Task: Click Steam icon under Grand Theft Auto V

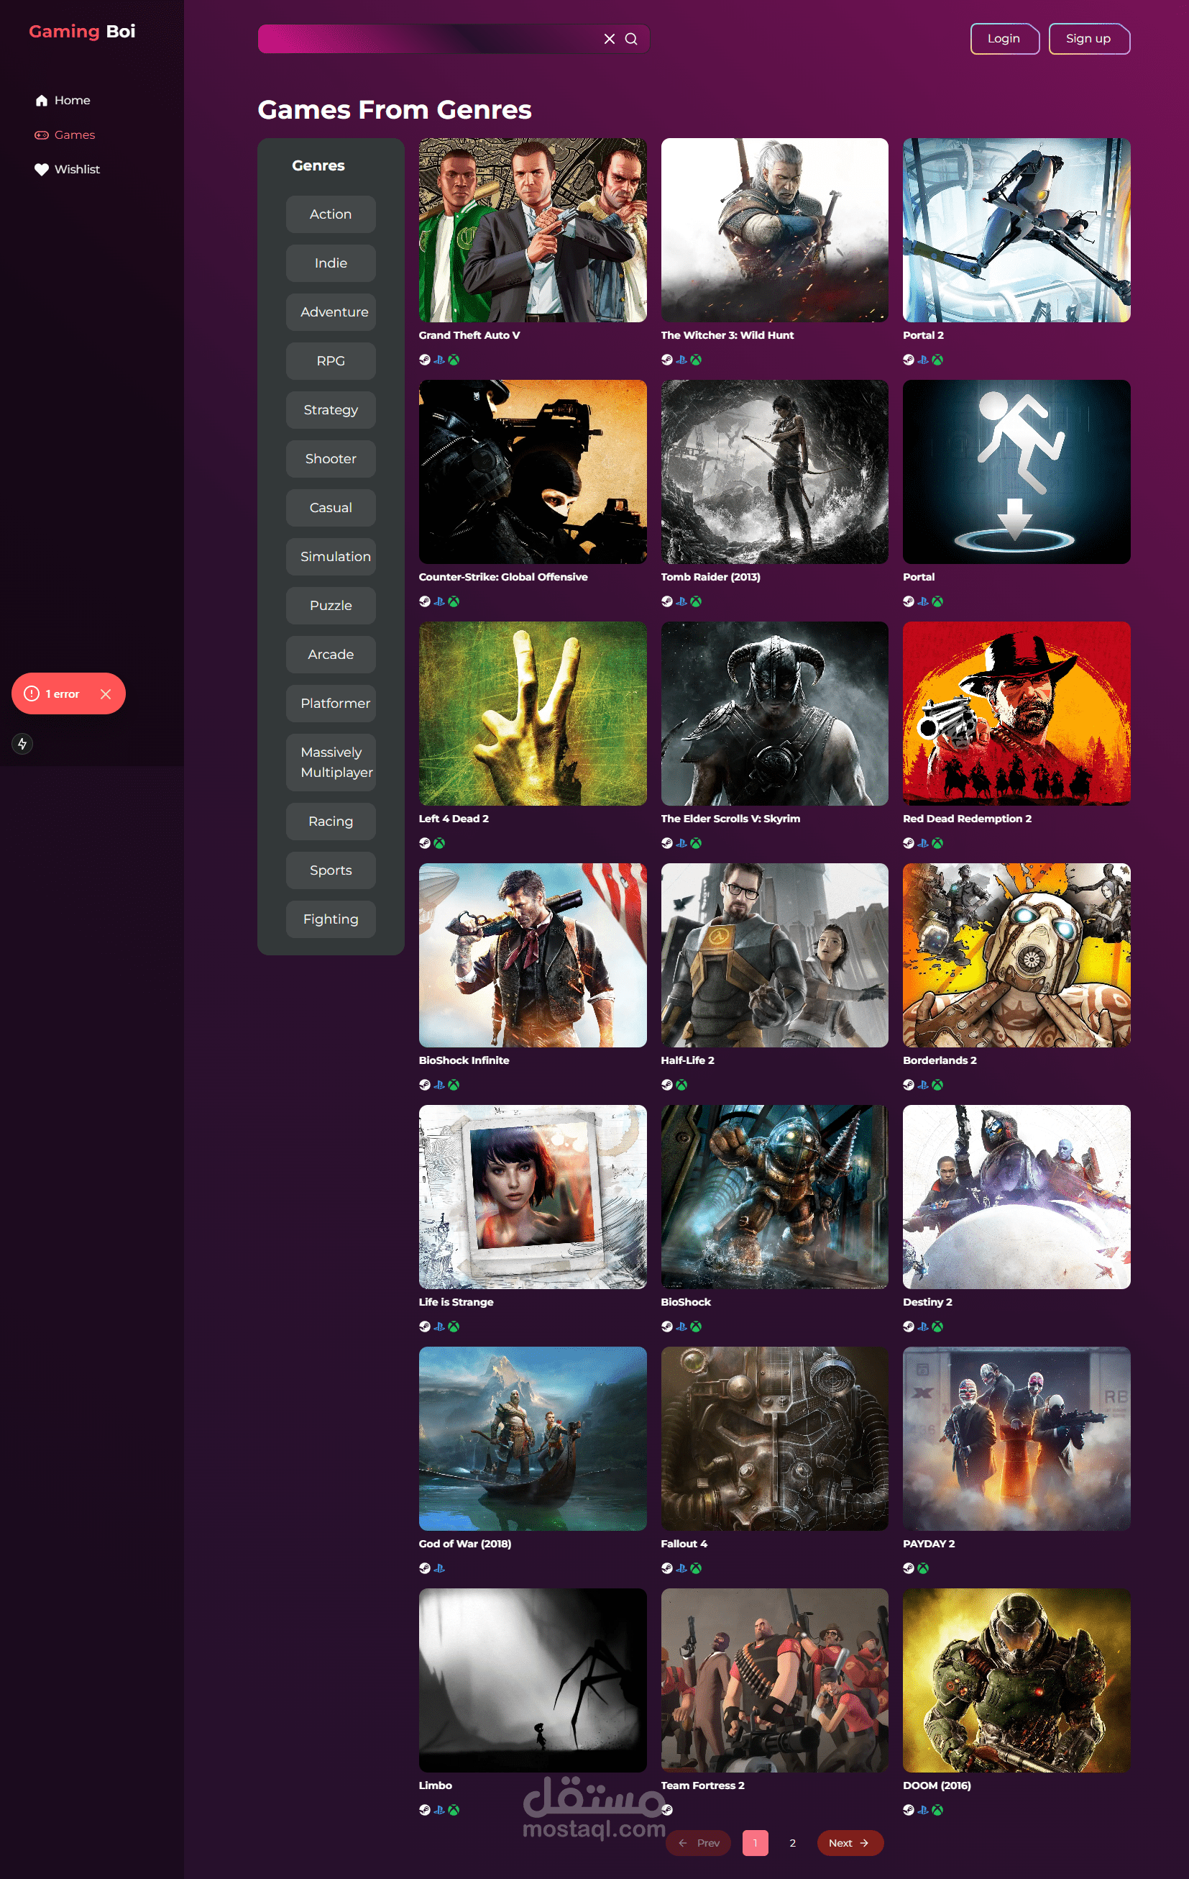Action: point(425,360)
